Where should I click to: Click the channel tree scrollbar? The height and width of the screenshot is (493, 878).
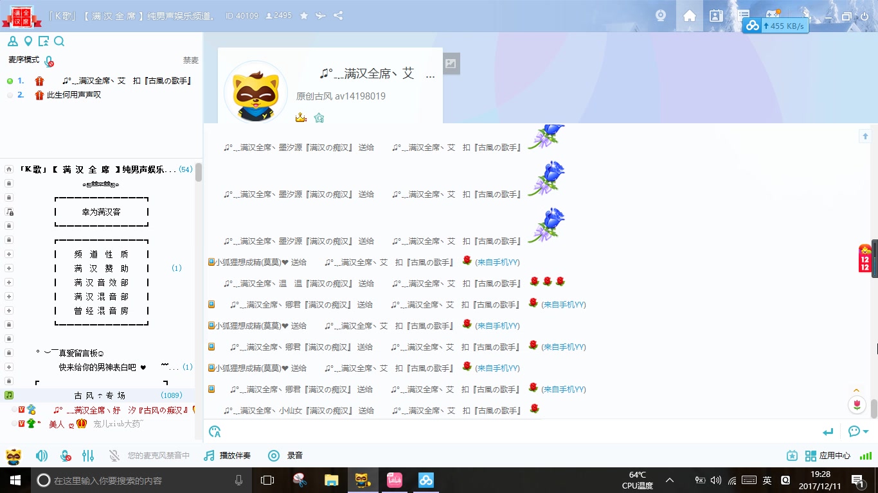click(199, 172)
